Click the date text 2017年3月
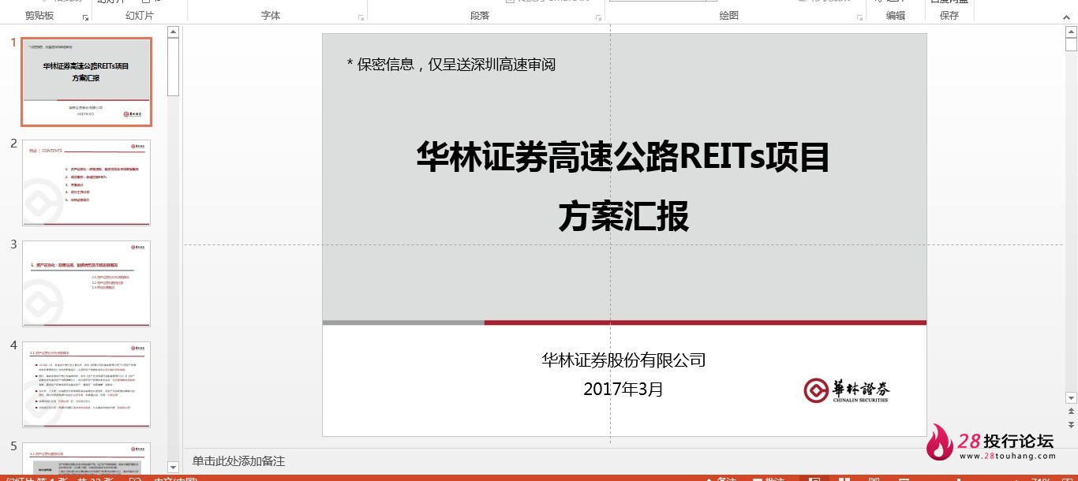Screen dimensions: 1078x481 coord(623,389)
